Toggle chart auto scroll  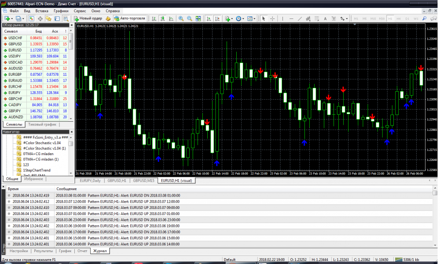point(209,19)
